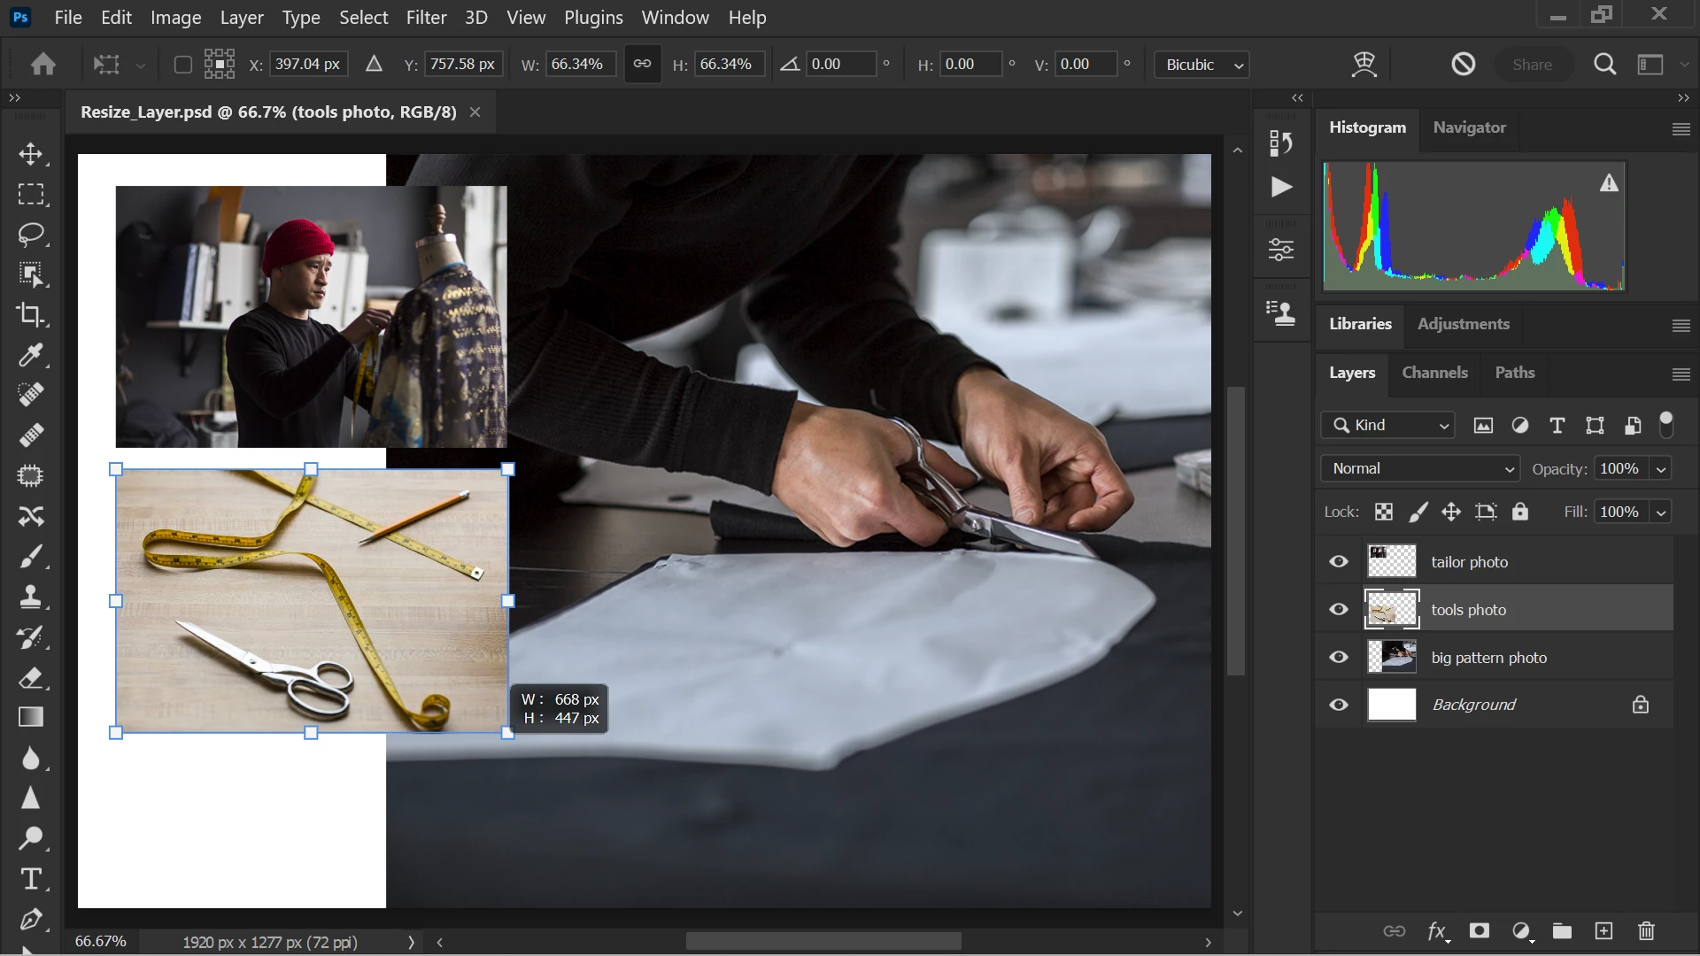The image size is (1700, 956).
Task: Click the Share button
Action: (x=1532, y=65)
